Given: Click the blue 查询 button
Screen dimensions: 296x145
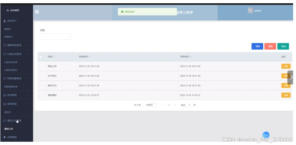Looking at the screenshot, I should point(257,46).
